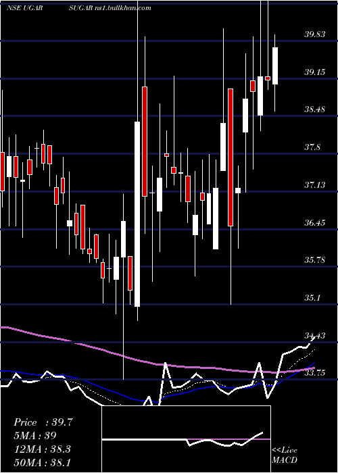
Task: Click the tall red candle spanning 39 to 37
Action: (145, 141)
